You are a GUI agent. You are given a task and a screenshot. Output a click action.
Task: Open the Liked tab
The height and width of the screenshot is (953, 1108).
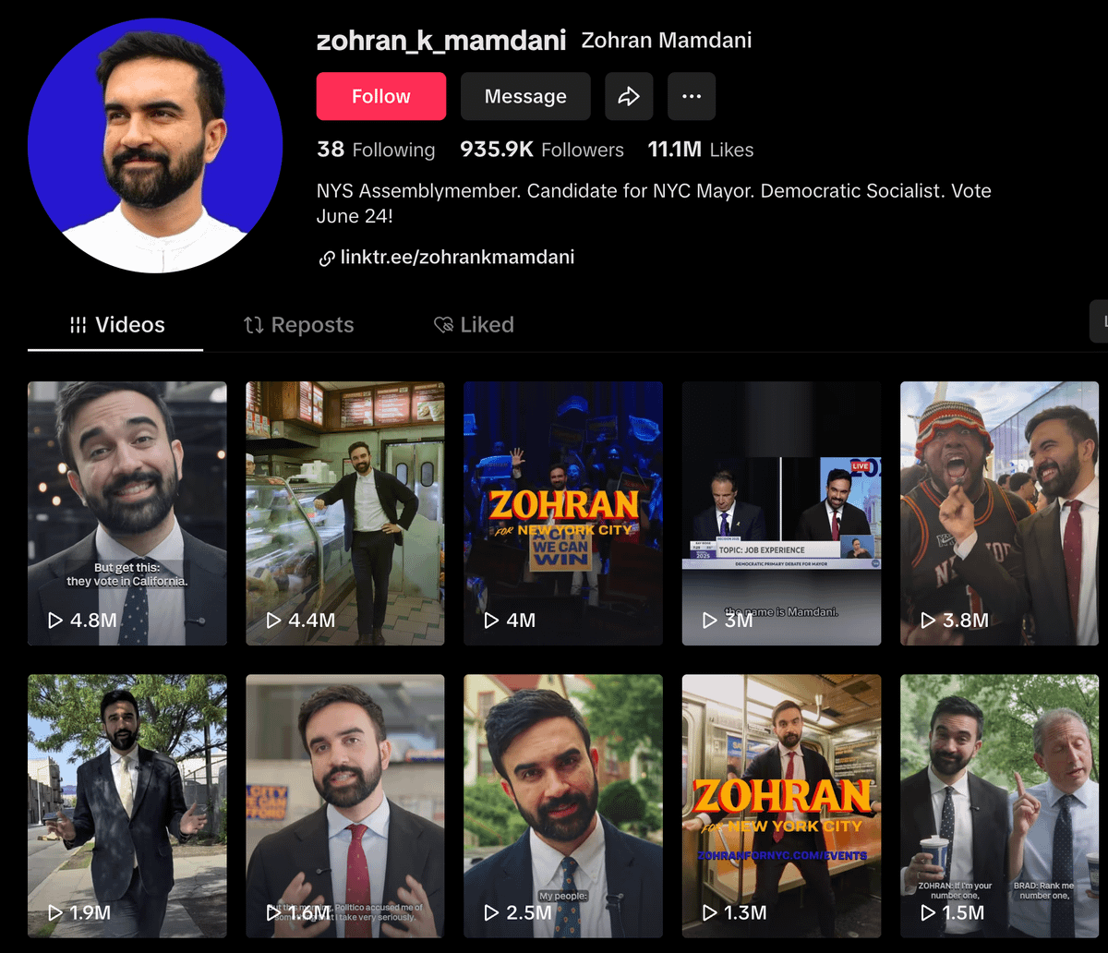click(x=474, y=325)
